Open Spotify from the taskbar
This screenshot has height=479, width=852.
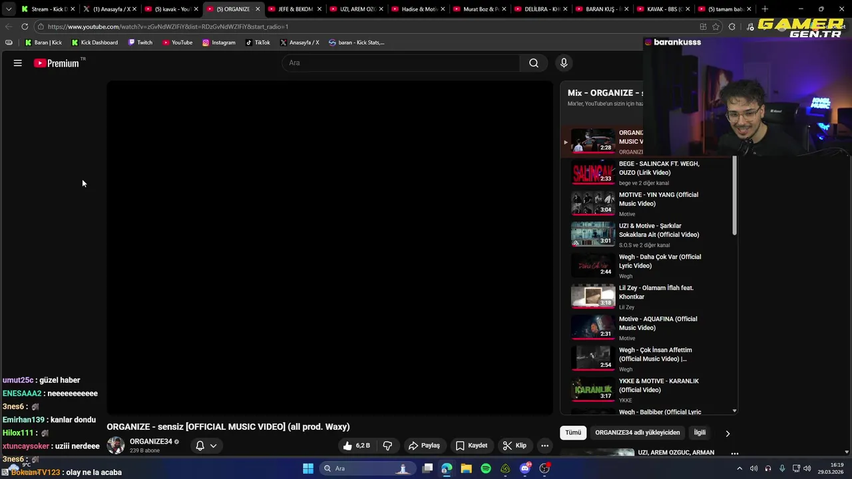point(486,468)
